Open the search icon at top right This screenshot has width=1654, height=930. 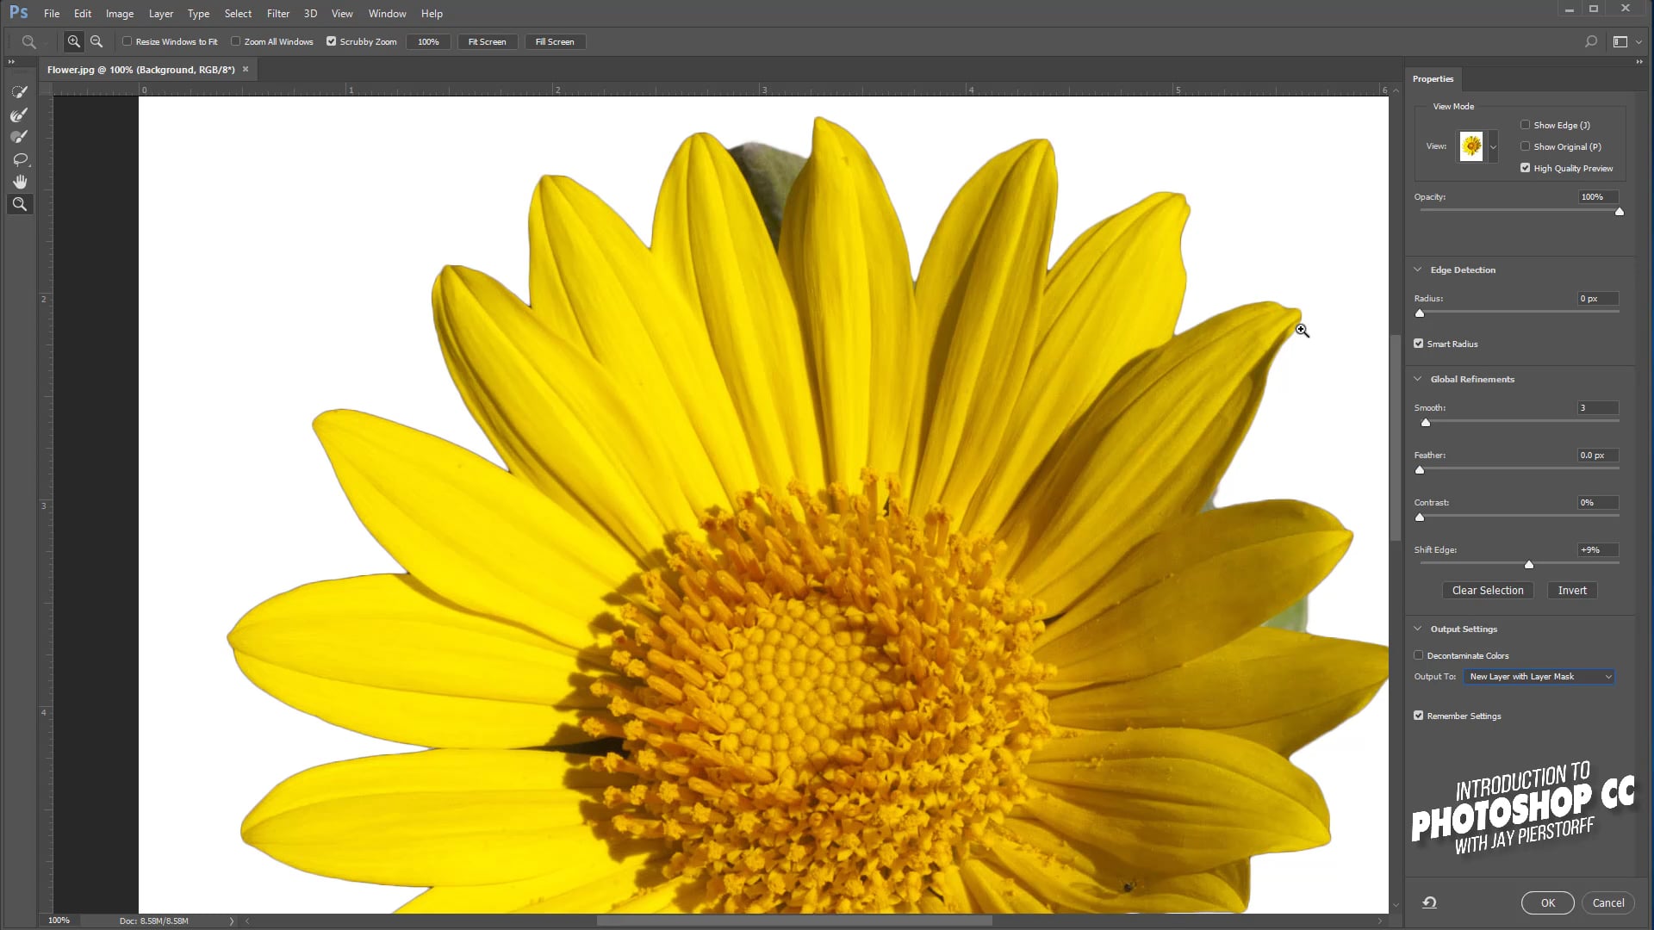coord(1591,41)
